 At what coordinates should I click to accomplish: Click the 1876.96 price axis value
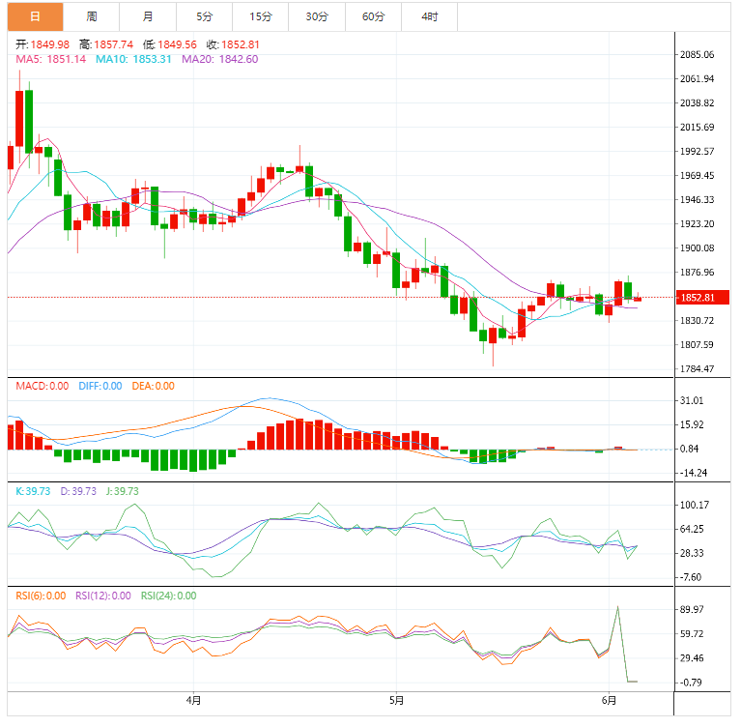coord(698,273)
